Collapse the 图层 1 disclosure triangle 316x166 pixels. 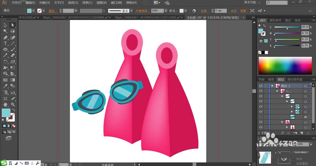click(272, 86)
